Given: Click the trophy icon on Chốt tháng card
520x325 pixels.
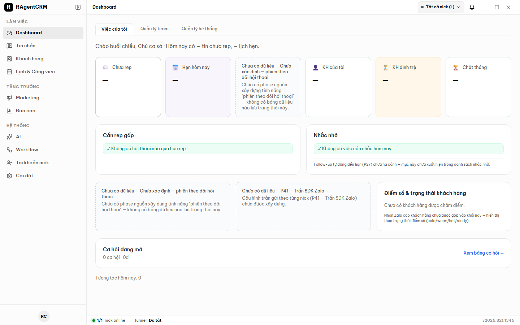Looking at the screenshot, I should pos(456,68).
